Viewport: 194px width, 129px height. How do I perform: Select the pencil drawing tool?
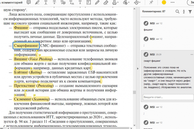click(97, 2)
